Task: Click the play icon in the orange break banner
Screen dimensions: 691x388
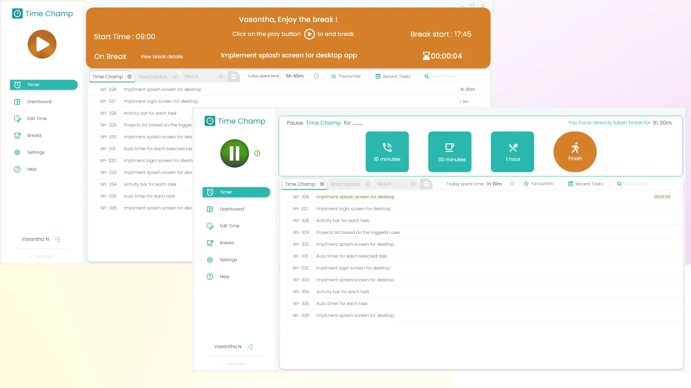Action: (x=309, y=34)
